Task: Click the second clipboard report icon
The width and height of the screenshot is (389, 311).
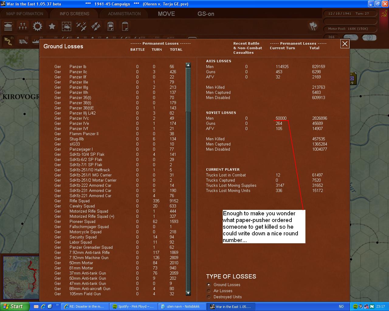Action: (x=125, y=26)
